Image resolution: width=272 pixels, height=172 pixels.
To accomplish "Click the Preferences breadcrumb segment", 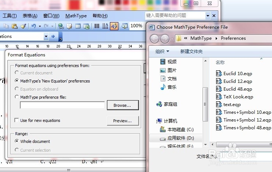I will (x=233, y=38).
